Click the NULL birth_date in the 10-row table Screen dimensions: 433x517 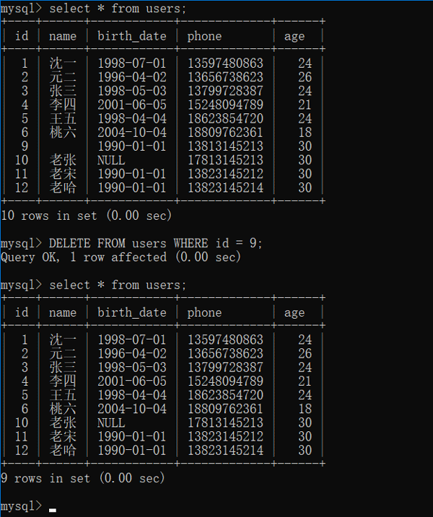[111, 160]
